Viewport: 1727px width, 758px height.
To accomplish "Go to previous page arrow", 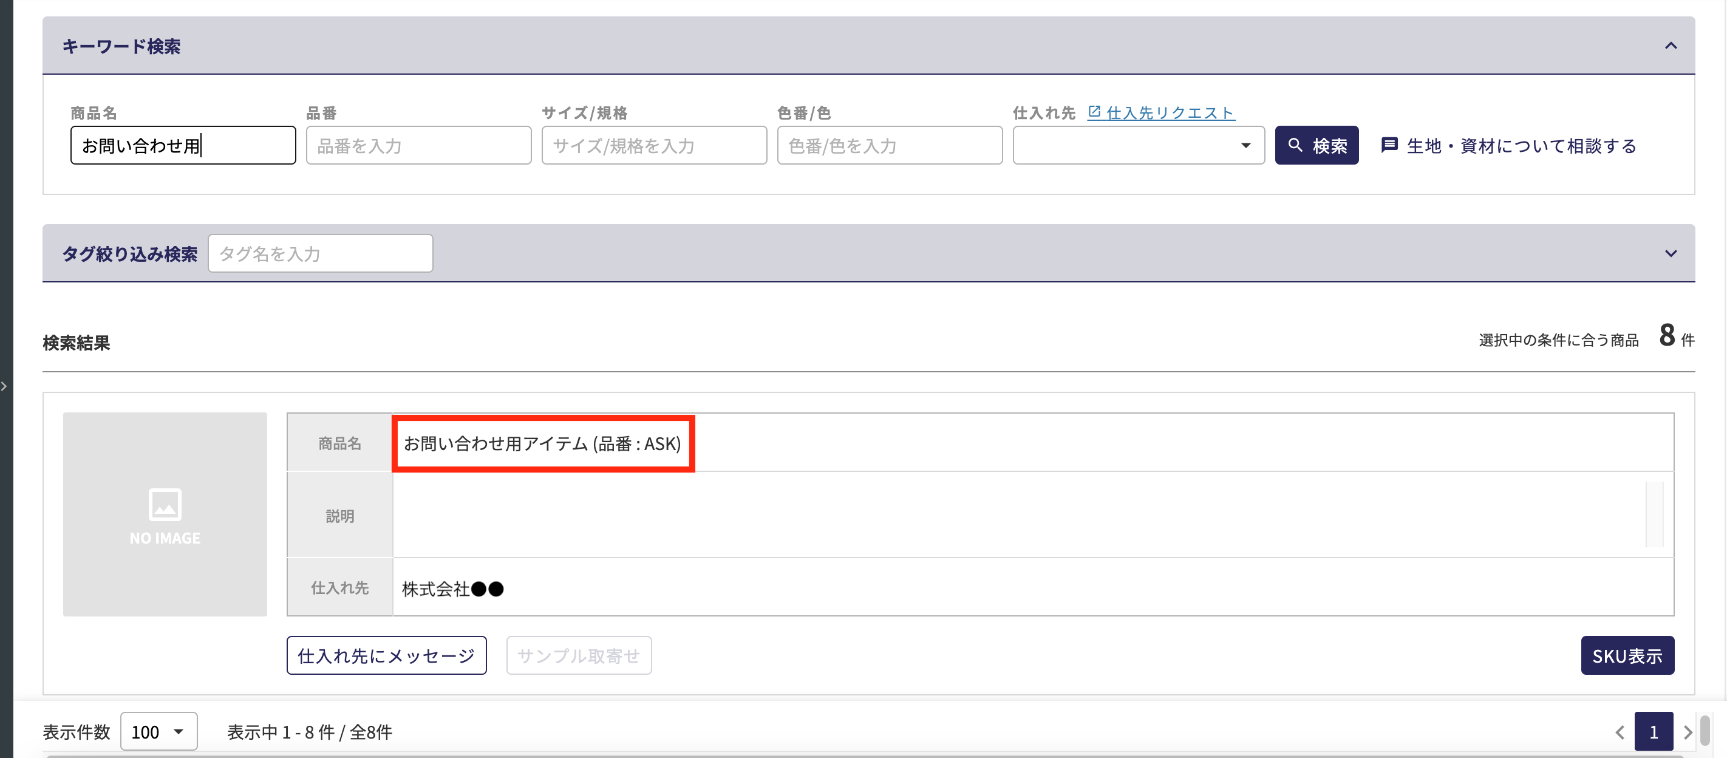I will coord(1619,732).
